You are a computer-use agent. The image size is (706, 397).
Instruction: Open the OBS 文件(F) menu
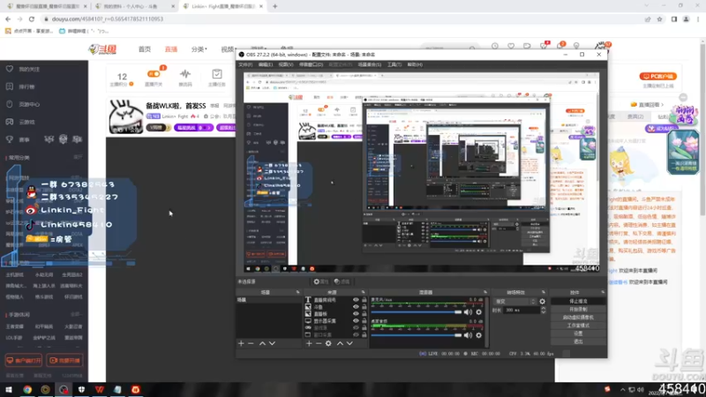245,64
